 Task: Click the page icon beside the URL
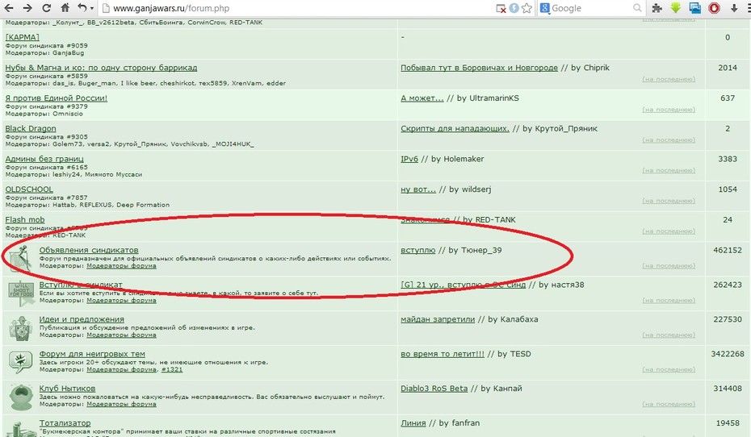click(106, 8)
